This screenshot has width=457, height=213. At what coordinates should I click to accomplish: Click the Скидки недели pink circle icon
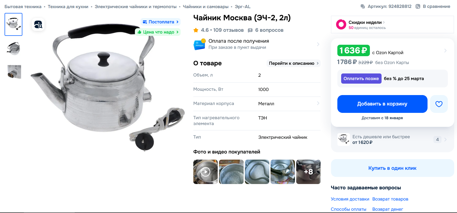(x=341, y=25)
